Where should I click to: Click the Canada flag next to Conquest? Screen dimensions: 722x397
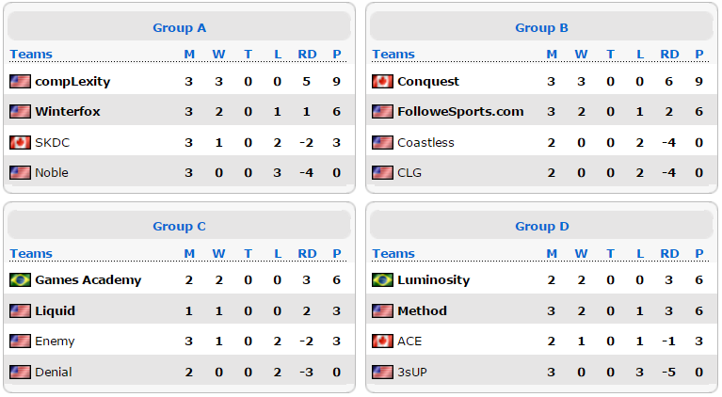click(x=382, y=82)
